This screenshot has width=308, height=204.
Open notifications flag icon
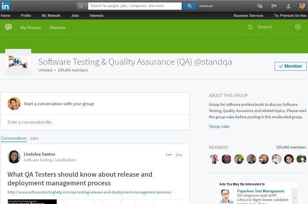[274, 6]
